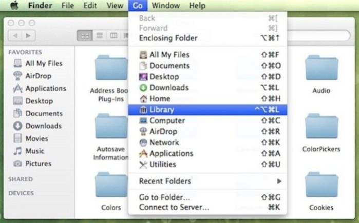The width and height of the screenshot is (359, 223).
Task: Choose Connect to Server...
Action: pos(207,207)
